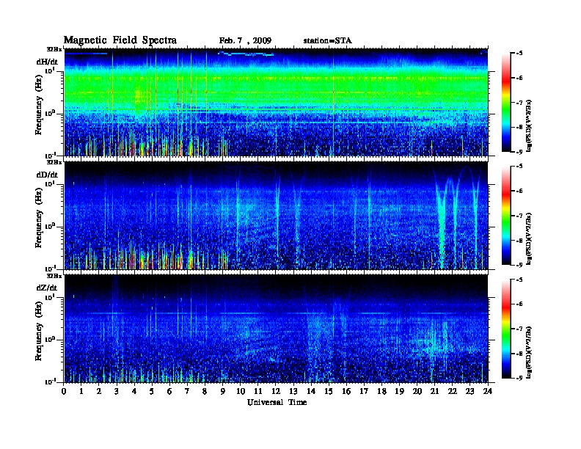Click the top panel log(PSD) scale label
This screenshot has height=449, width=581.
click(529, 125)
